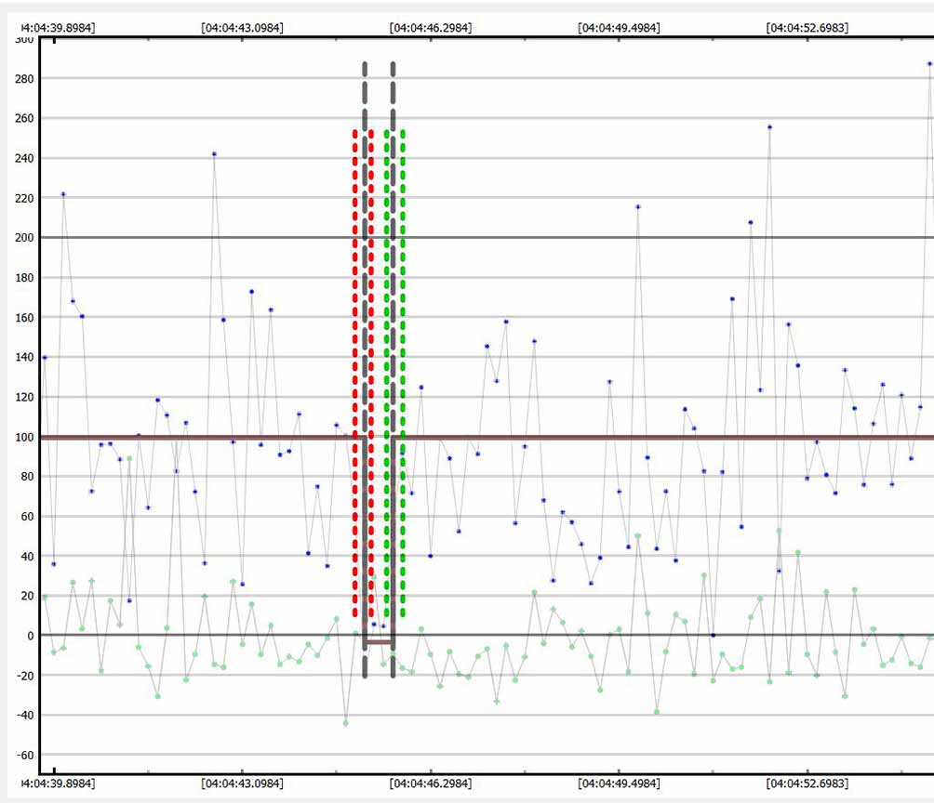Click the bottom [04:04:52.6983] timestamp label
The width and height of the screenshot is (934, 803).
click(807, 783)
